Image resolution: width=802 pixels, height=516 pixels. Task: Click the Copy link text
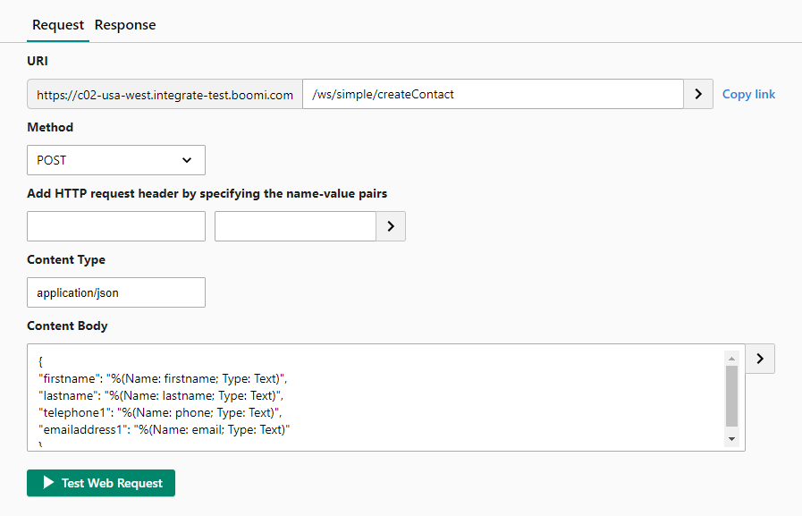(748, 93)
